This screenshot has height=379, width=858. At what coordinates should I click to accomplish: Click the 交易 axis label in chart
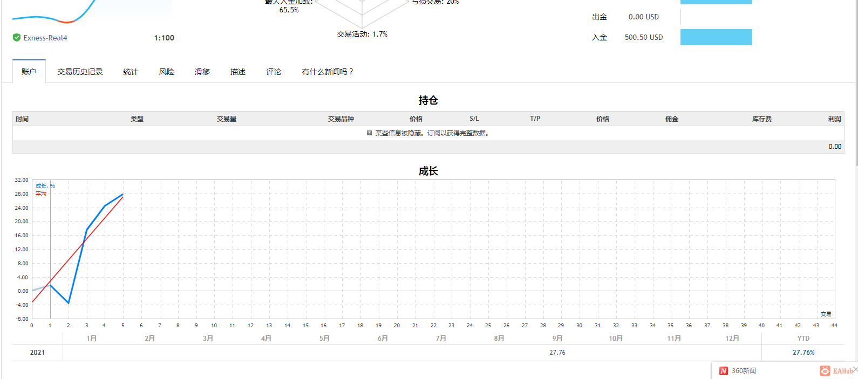point(826,314)
